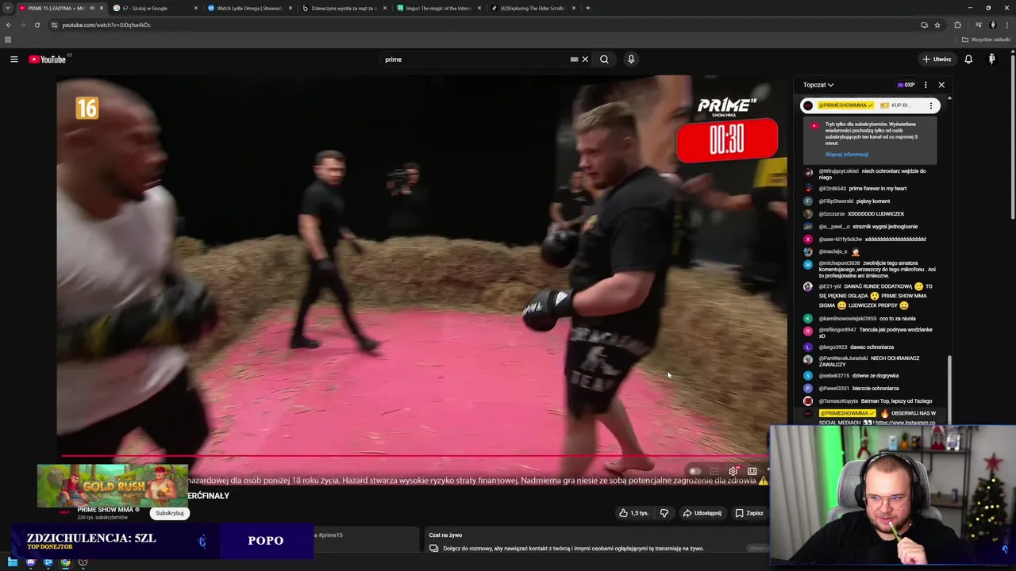Bookmark this page with the star
This screenshot has width=1016, height=571.
pos(937,25)
